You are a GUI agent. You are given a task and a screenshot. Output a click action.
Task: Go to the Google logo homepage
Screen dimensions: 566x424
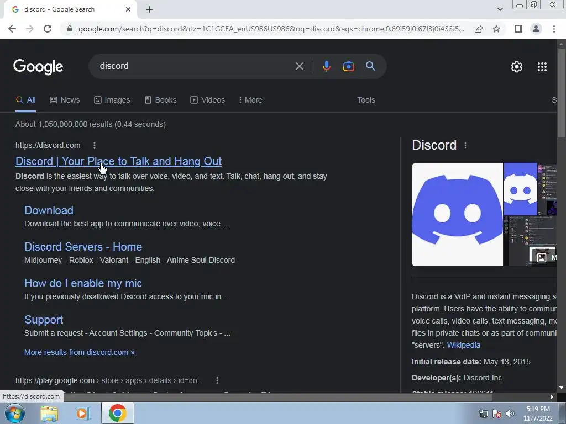tap(38, 67)
